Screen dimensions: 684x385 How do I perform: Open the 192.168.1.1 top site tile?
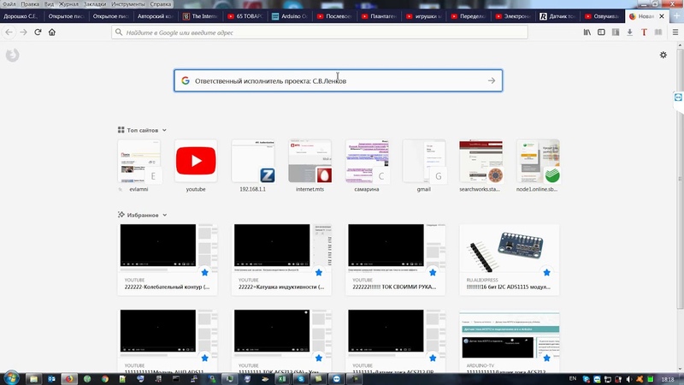coord(252,162)
